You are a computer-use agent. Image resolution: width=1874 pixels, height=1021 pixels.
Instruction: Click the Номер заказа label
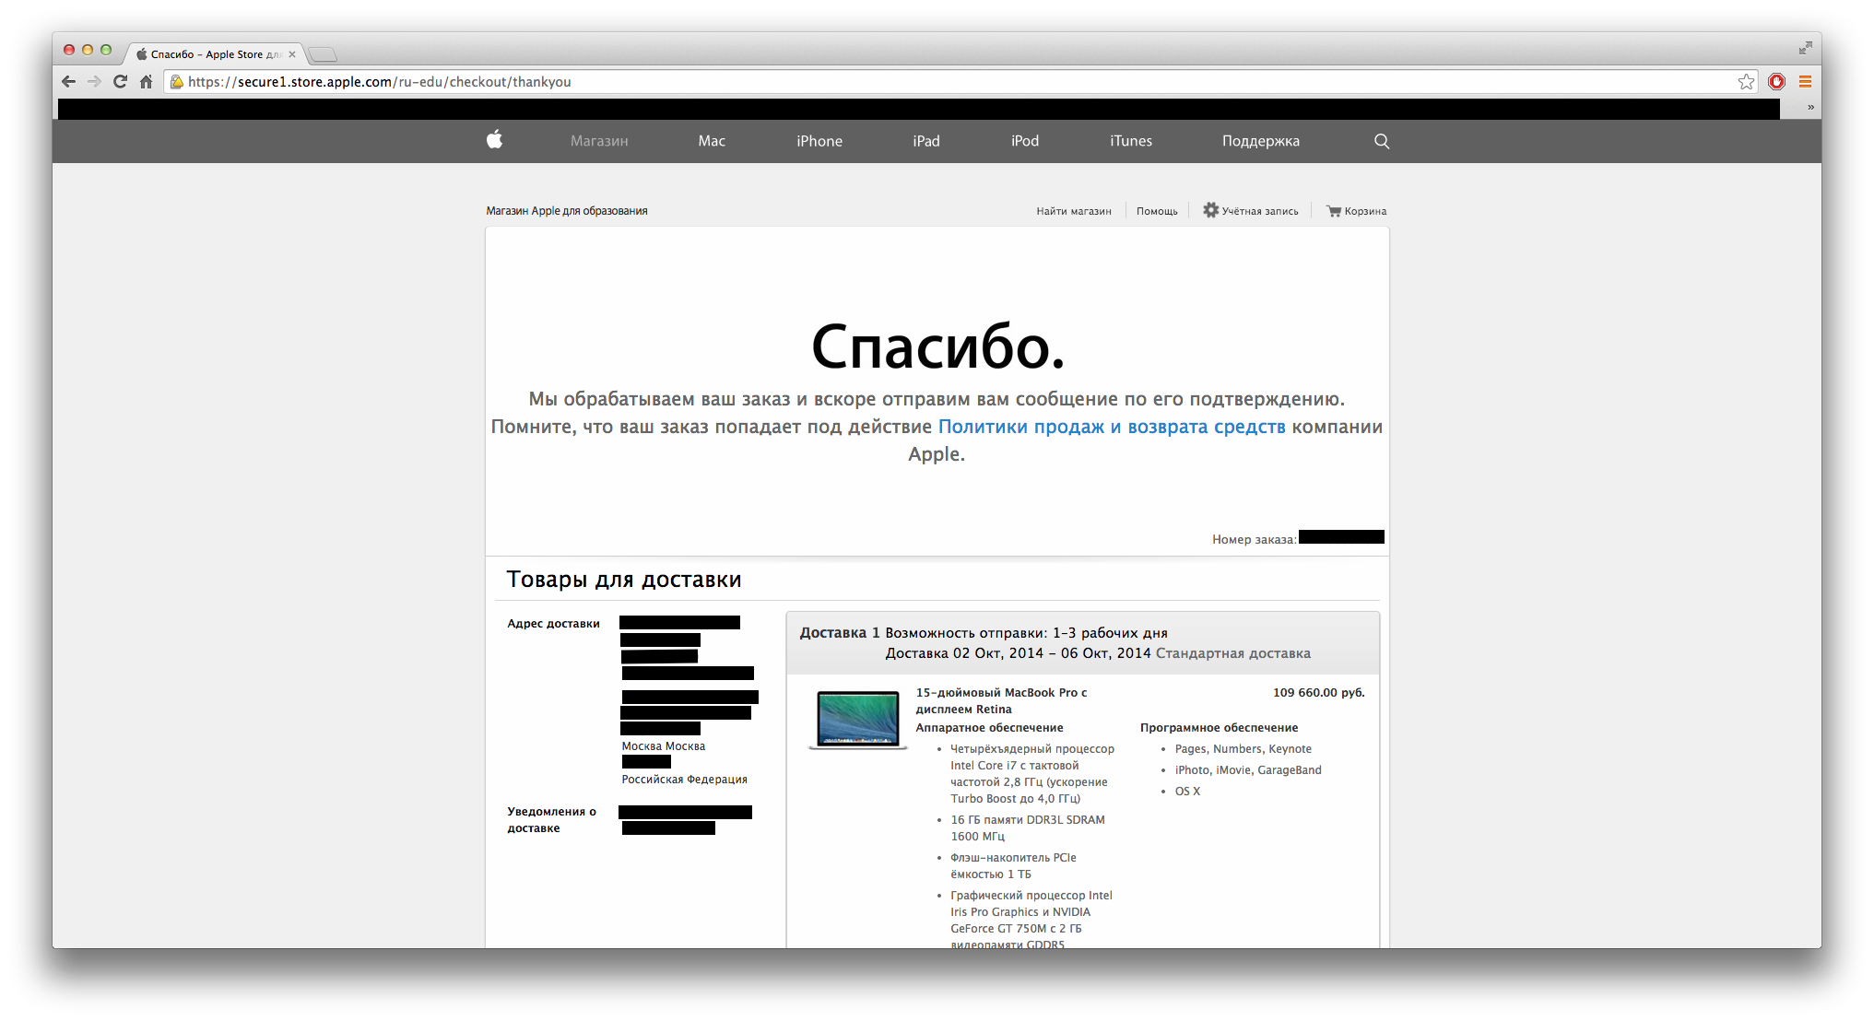click(x=1254, y=539)
